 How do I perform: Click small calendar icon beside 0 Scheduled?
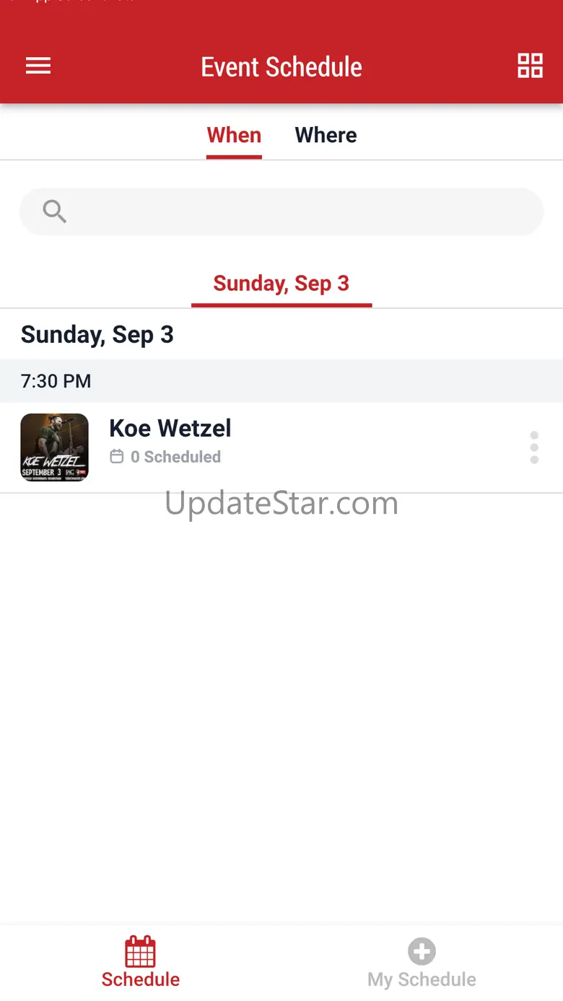[x=116, y=457]
